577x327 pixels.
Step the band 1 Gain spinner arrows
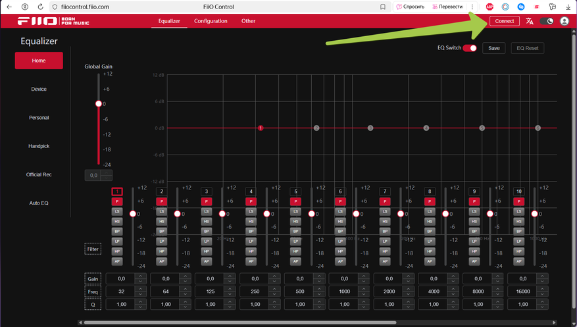tap(141, 278)
